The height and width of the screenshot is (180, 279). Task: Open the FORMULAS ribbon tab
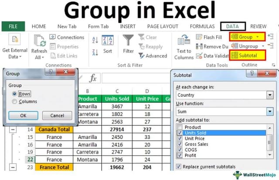coord(202,26)
